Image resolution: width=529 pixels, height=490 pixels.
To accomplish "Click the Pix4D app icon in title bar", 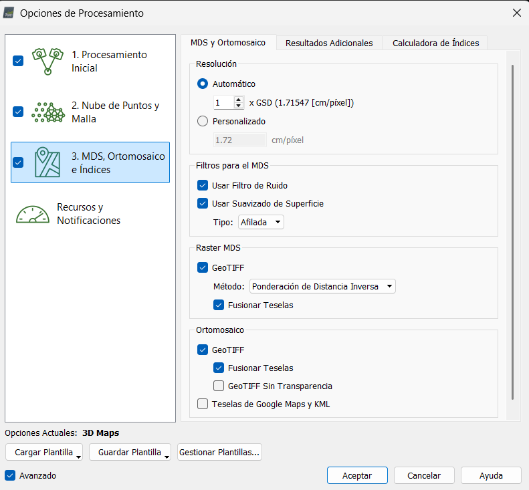I will 9,13.
